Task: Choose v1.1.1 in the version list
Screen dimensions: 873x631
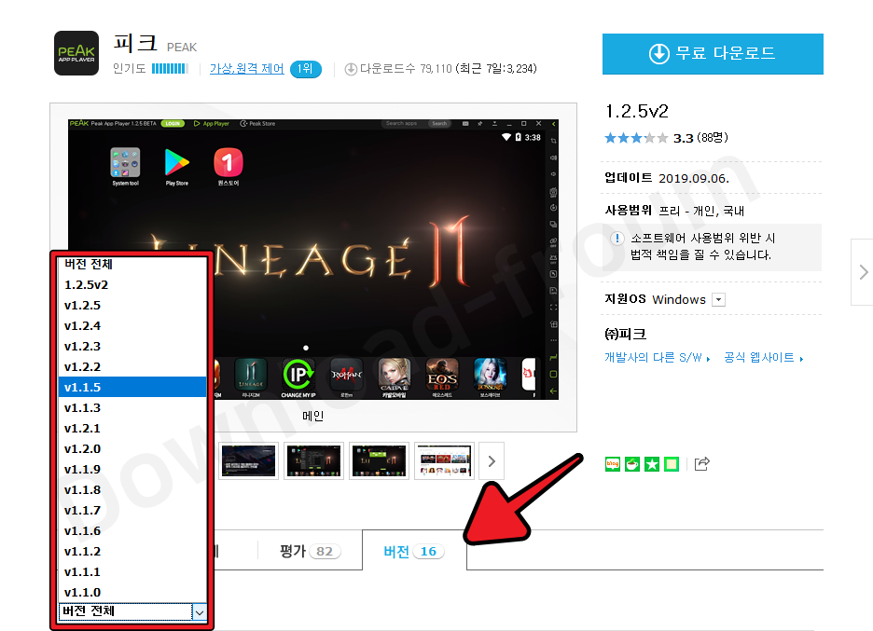Action: click(x=132, y=572)
